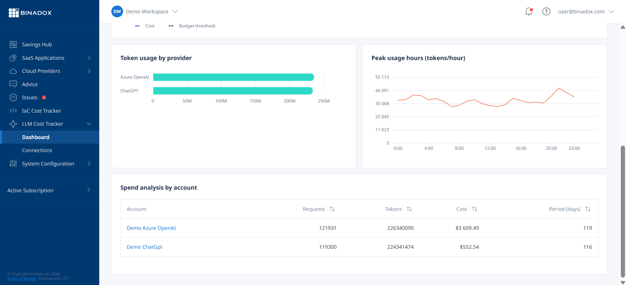Expand System Configuration chevron
This screenshot has width=626, height=285.
(x=89, y=164)
